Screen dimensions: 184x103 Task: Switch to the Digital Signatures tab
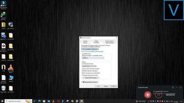click(x=110, y=43)
